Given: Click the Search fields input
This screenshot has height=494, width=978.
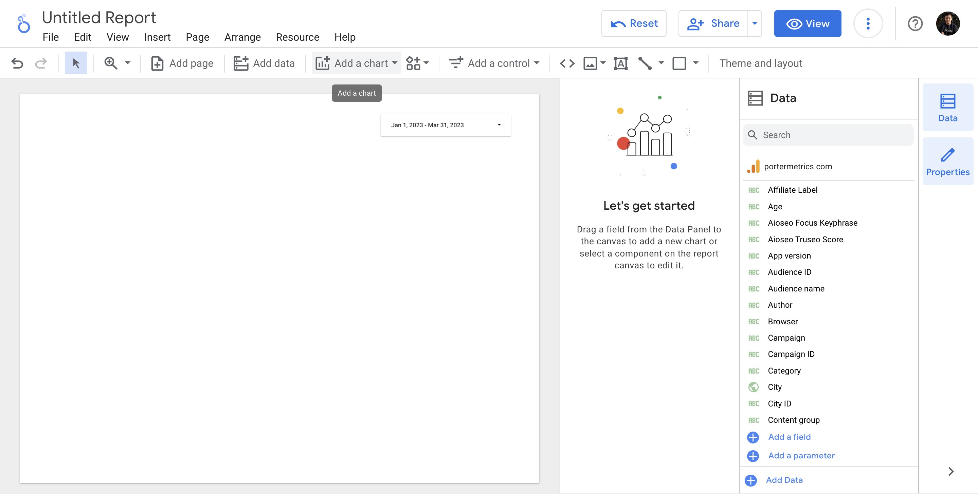Looking at the screenshot, I should pos(828,135).
